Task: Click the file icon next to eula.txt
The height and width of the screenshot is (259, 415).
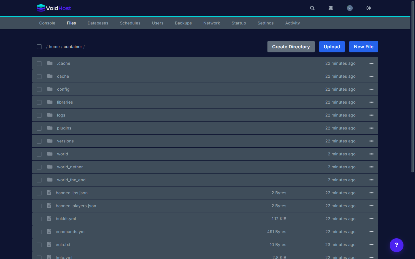Action: pos(49,244)
